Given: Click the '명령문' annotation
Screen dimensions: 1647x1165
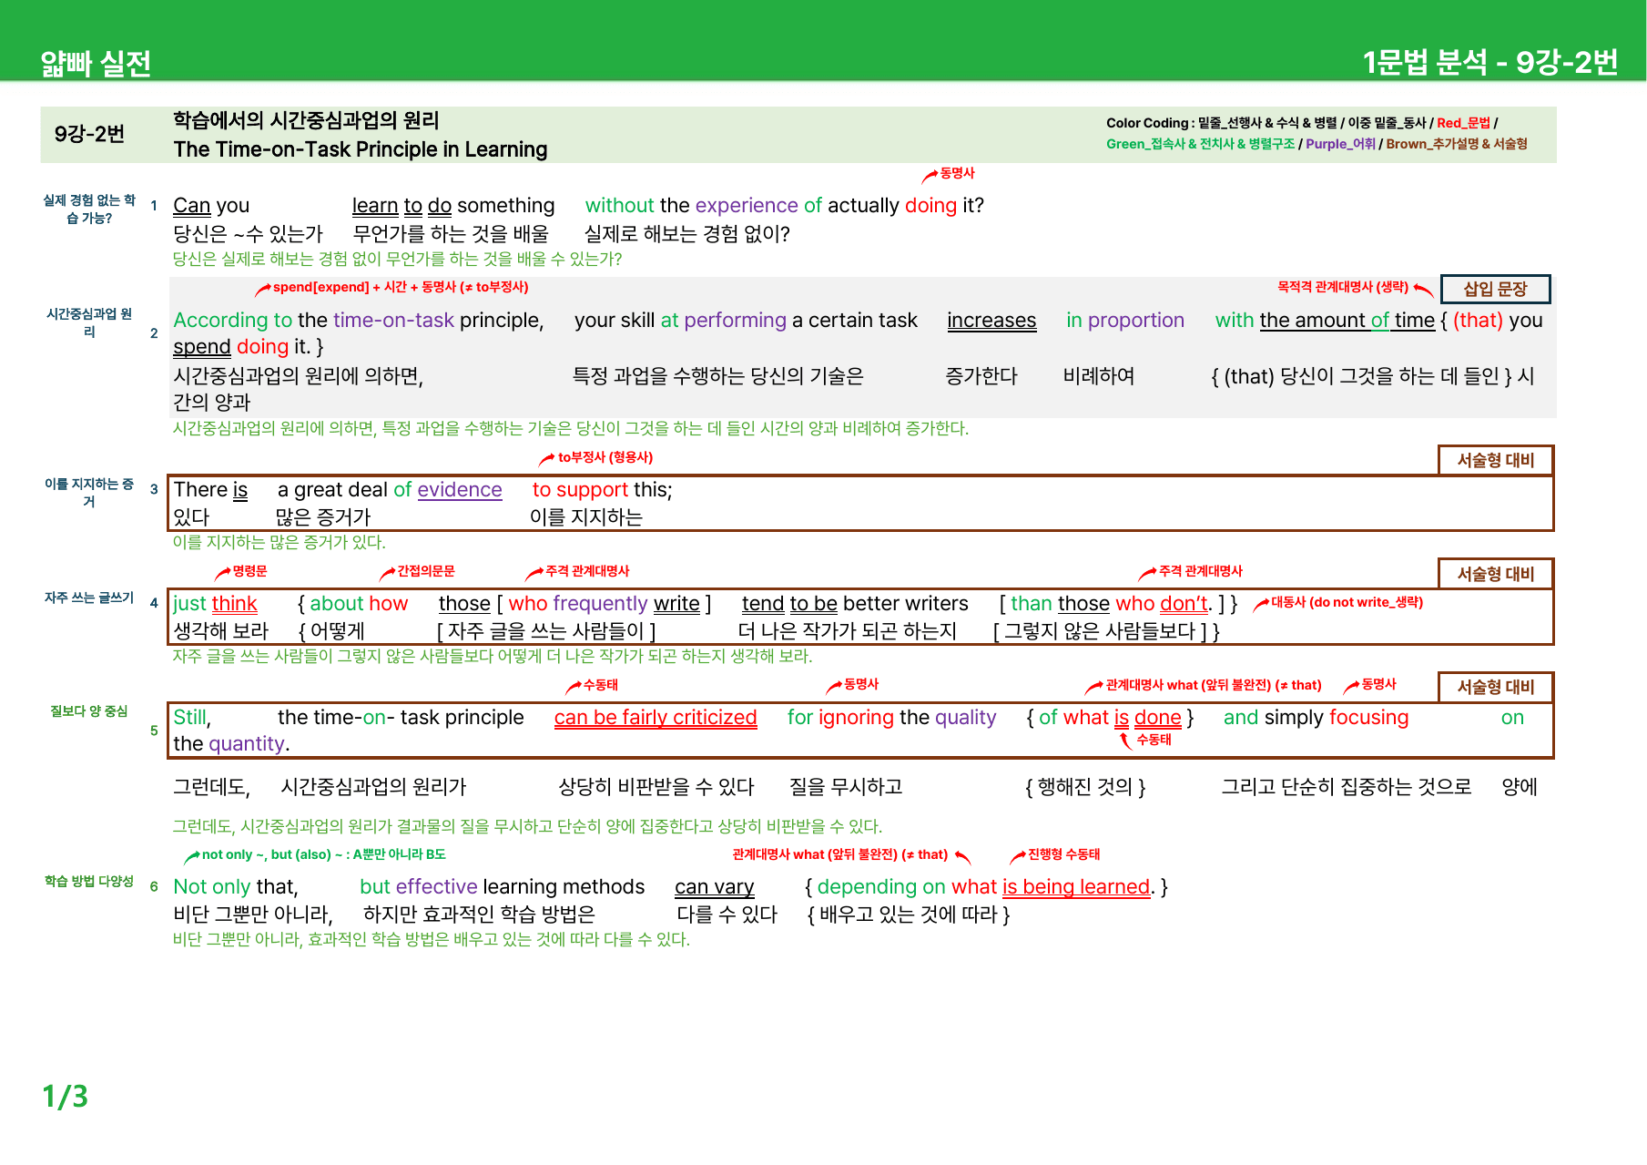Looking at the screenshot, I should coord(249,571).
